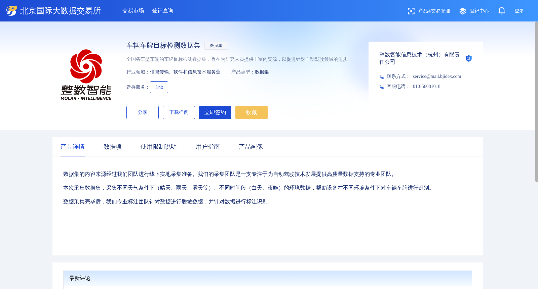This screenshot has width=538, height=289.
Task: Switch to the 产品详情 tab
Action: pyautogui.click(x=73, y=147)
